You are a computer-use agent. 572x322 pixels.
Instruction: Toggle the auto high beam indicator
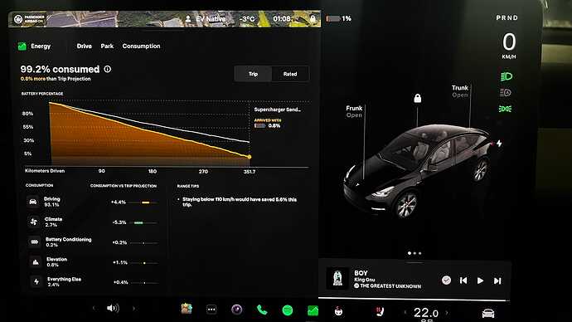[x=505, y=92]
